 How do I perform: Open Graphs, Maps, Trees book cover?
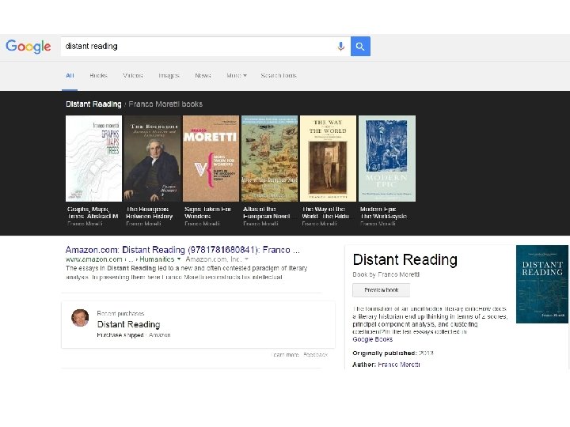93,158
